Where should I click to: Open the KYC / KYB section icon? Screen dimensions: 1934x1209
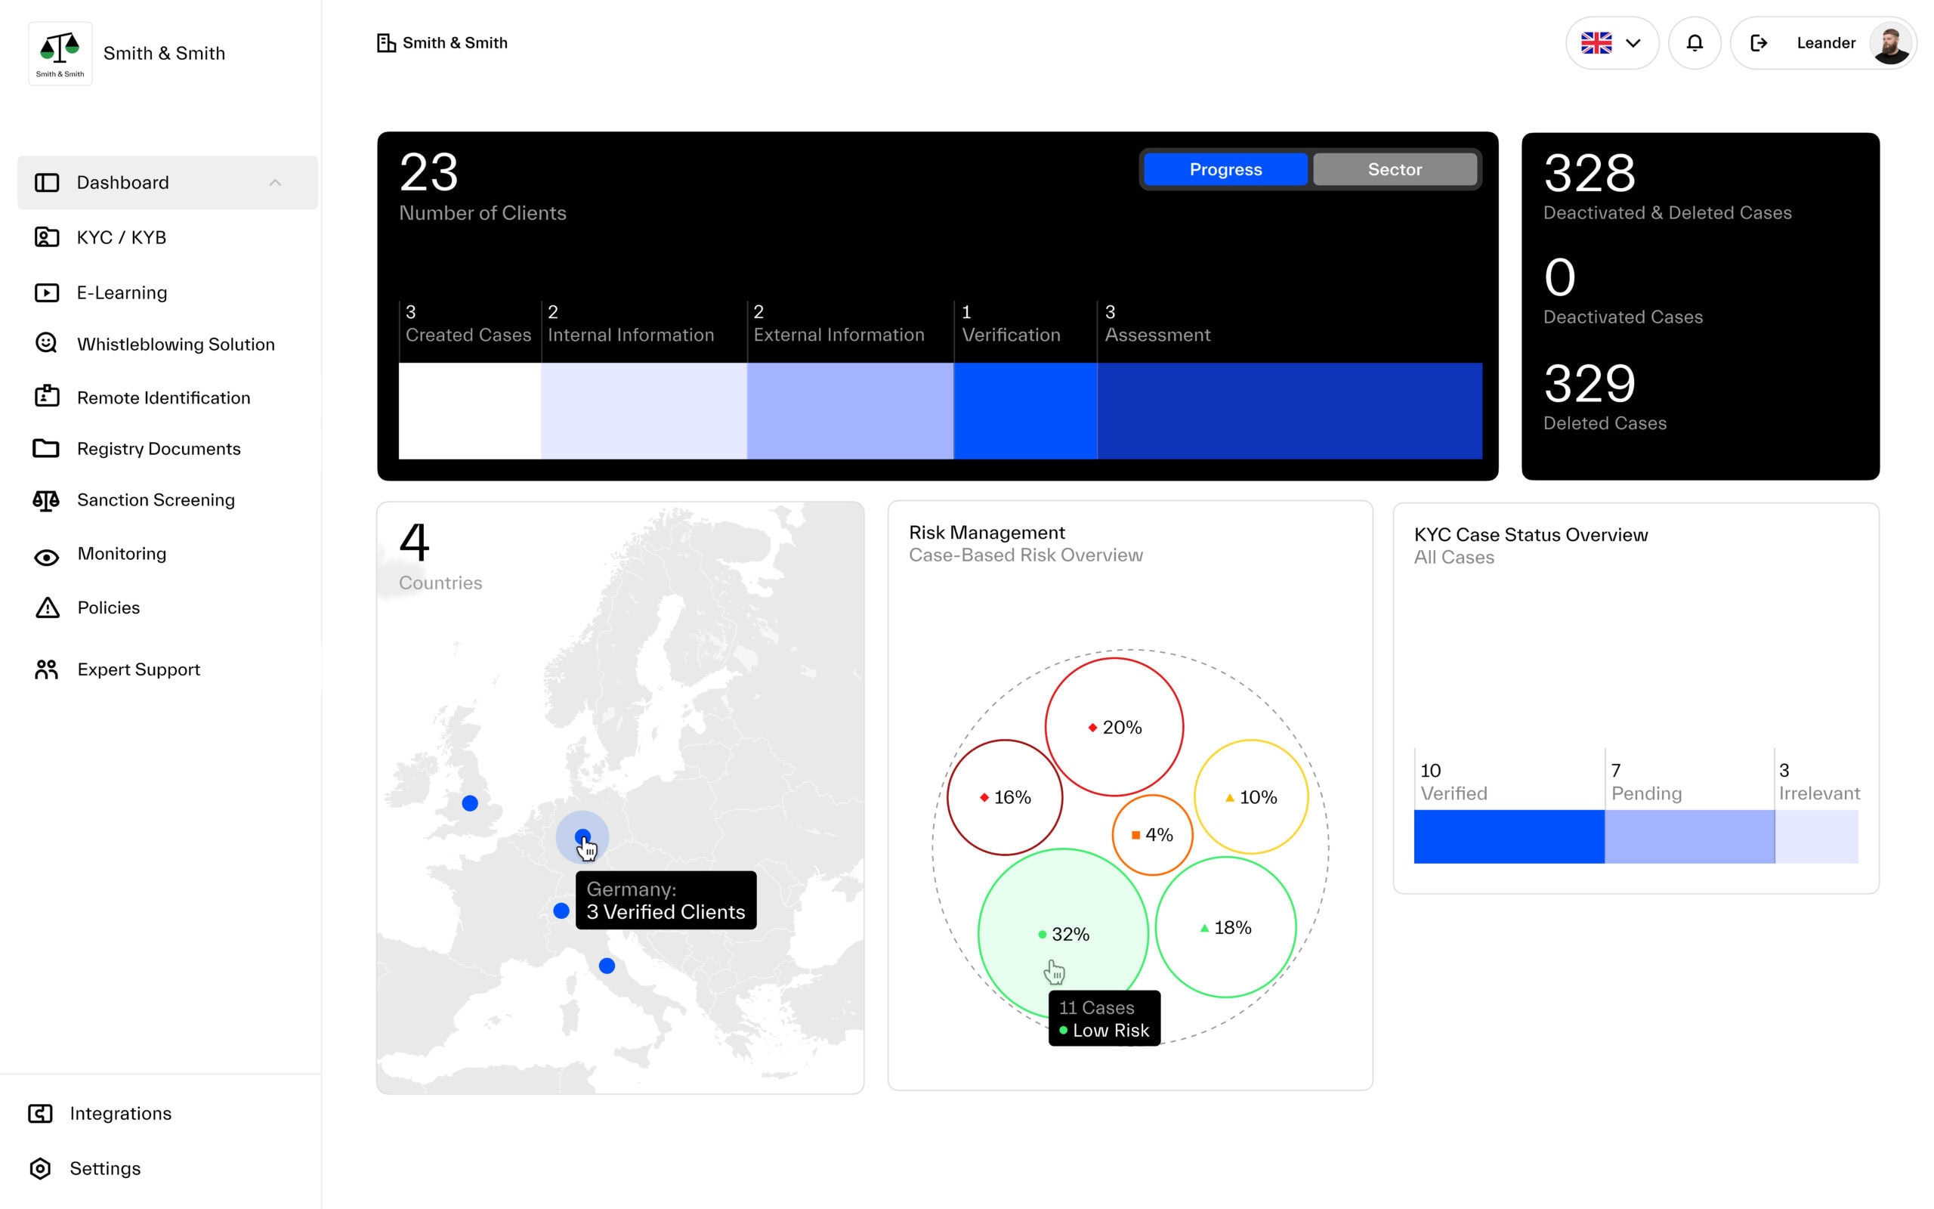45,237
